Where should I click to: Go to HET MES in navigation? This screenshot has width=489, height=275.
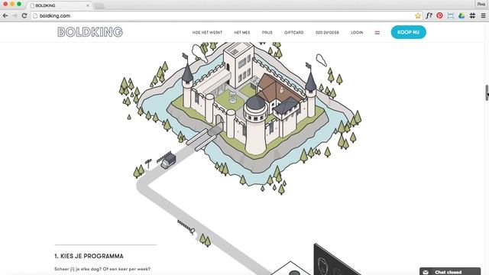coord(242,32)
